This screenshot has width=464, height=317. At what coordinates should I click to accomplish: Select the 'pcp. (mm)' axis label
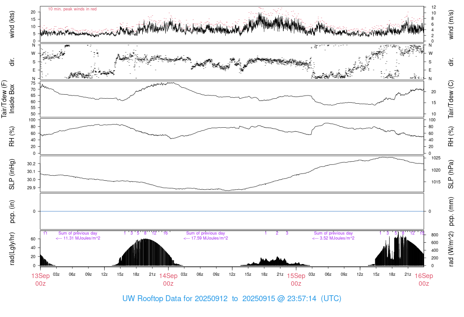(x=451, y=211)
